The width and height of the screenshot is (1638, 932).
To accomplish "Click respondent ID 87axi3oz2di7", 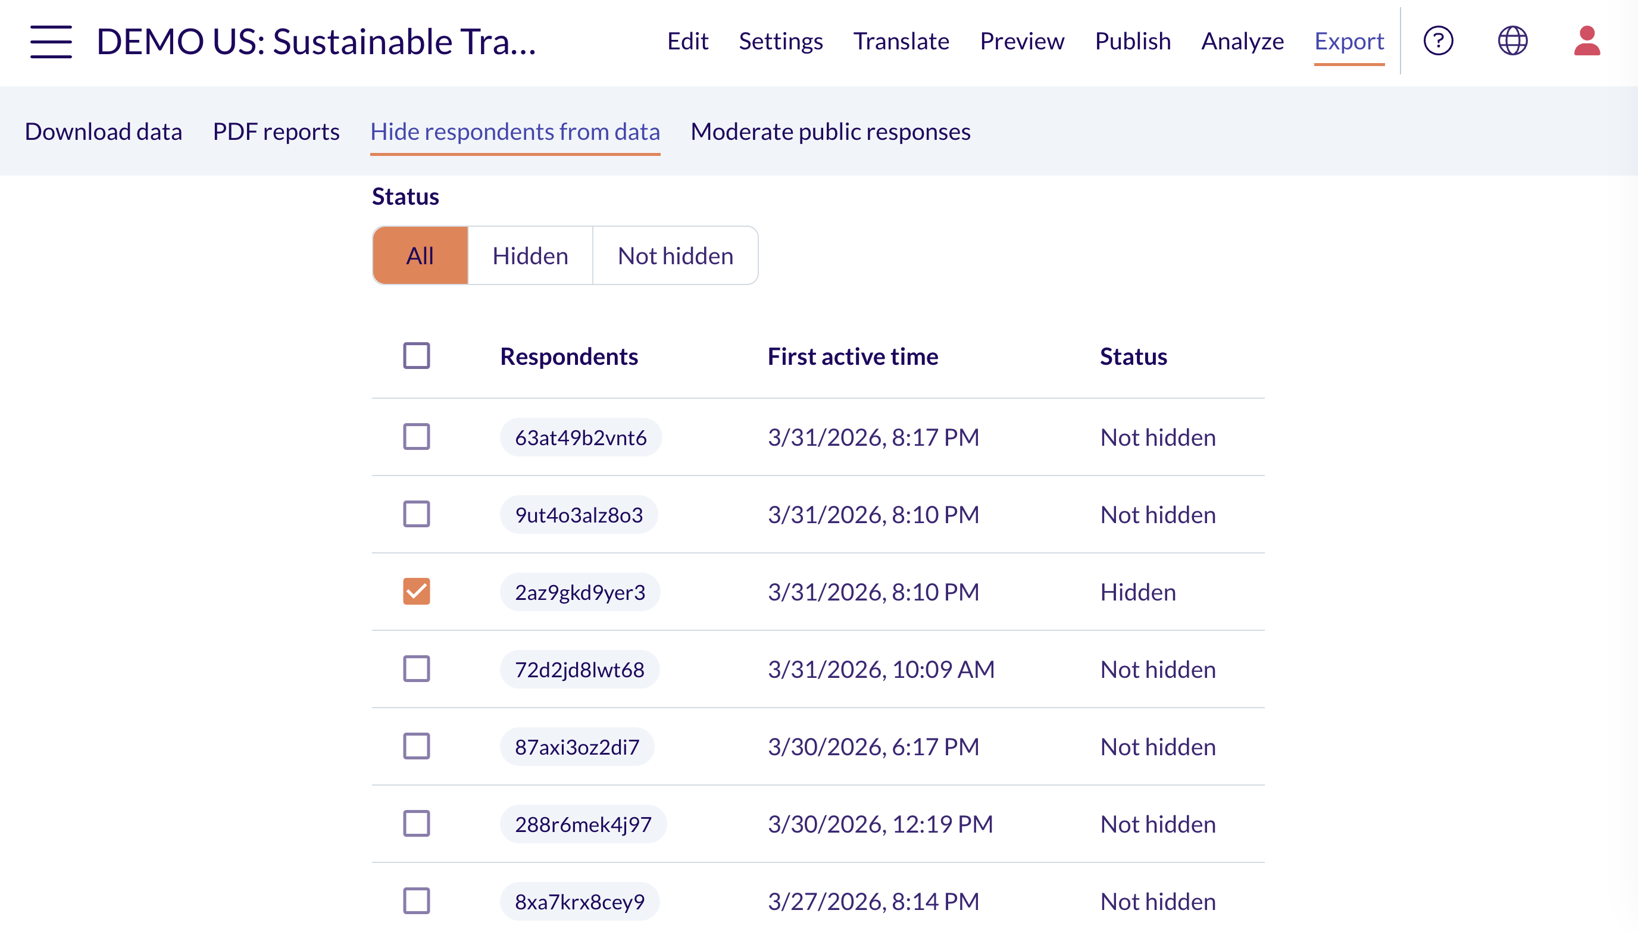I will tap(577, 746).
